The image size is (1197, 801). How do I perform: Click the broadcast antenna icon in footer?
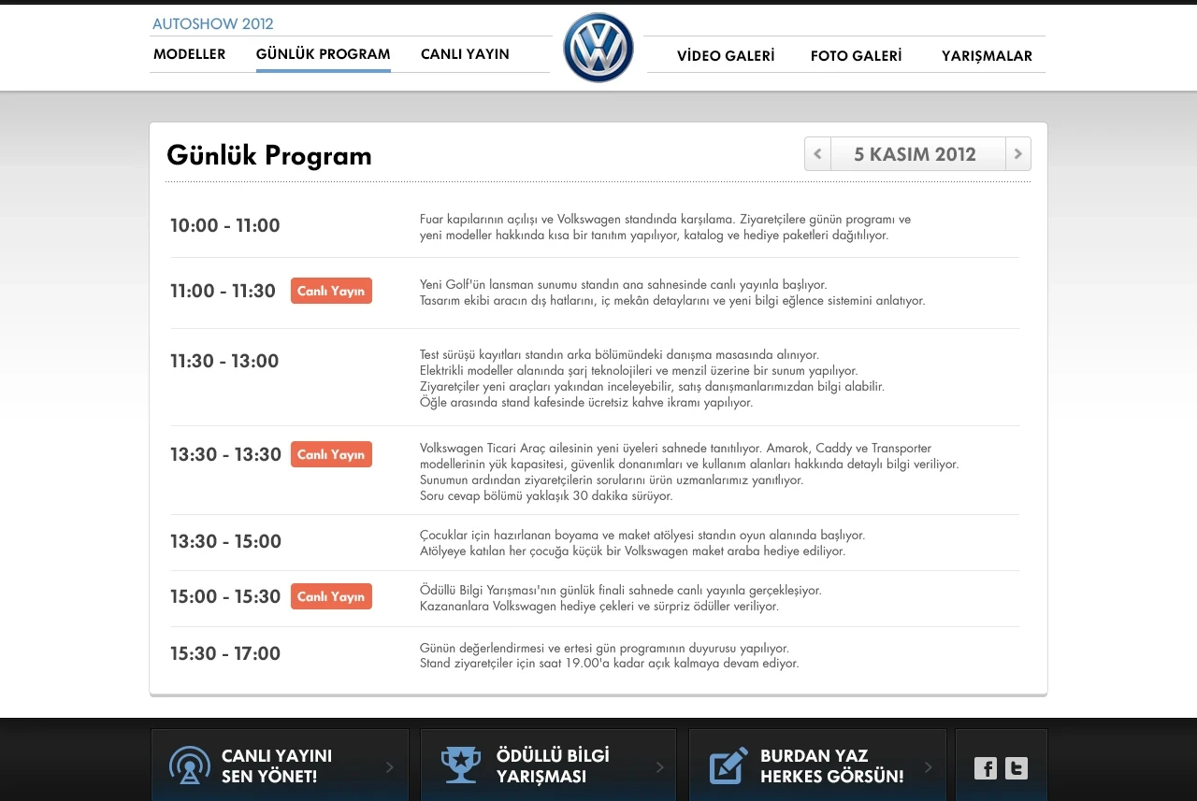click(190, 765)
